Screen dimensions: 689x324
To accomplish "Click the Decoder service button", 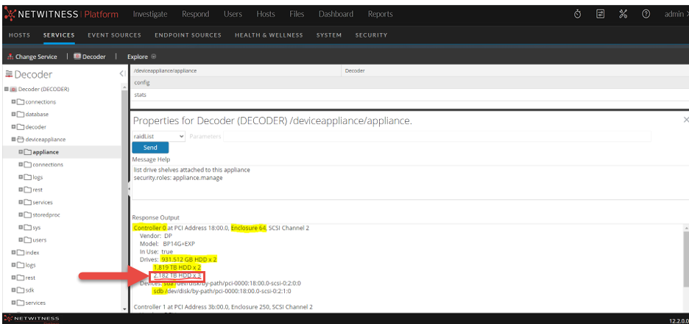I will pyautogui.click(x=90, y=57).
